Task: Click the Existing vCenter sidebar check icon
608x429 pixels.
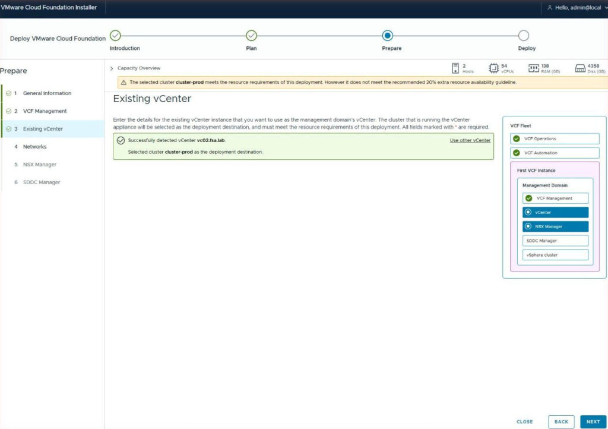Action: tap(8, 129)
